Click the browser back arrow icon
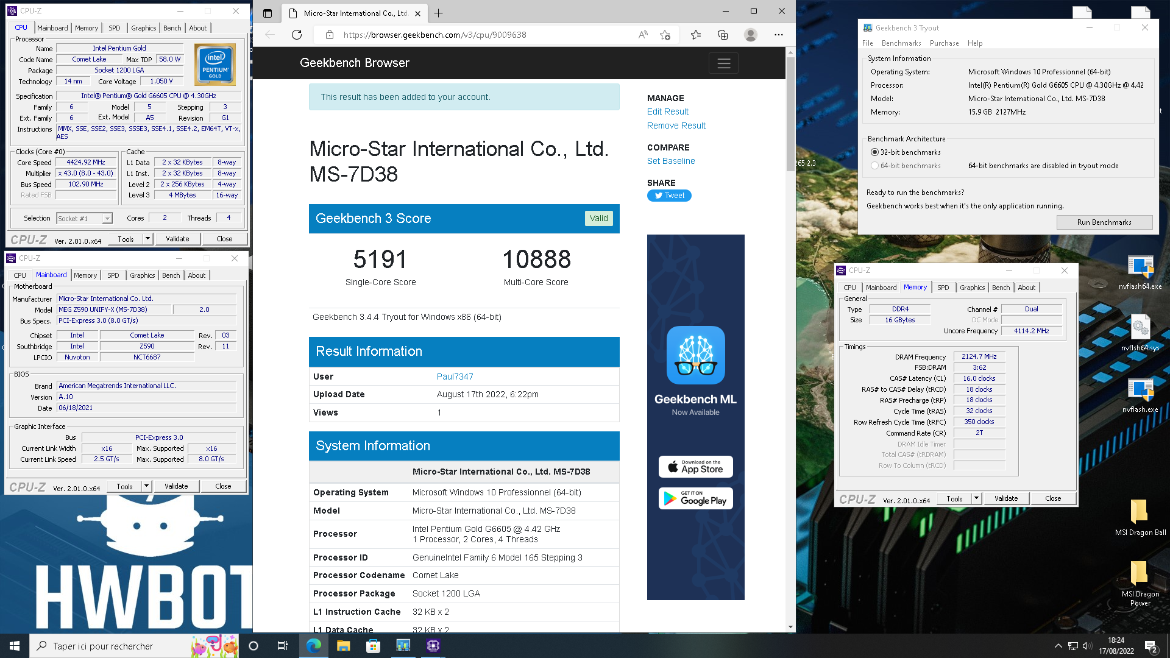1170x658 pixels. coord(270,35)
